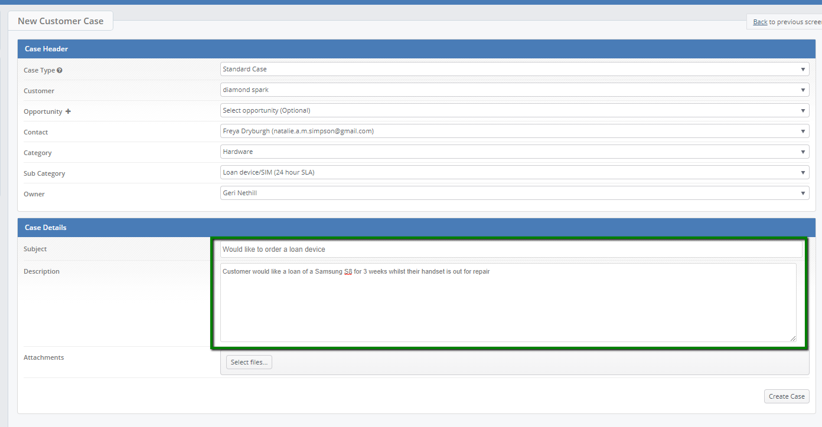Open the Owner dropdown showing Geri Nethill
The width and height of the screenshot is (822, 427).
click(514, 193)
